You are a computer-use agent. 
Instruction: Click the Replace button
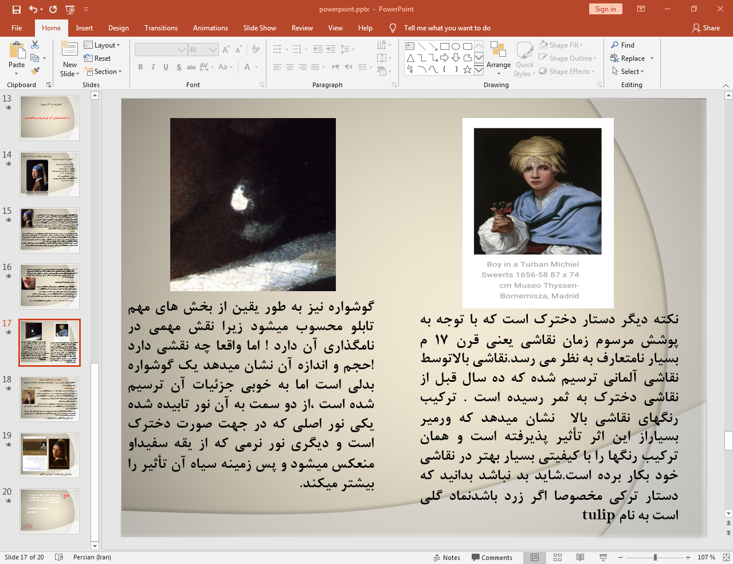[x=628, y=58]
